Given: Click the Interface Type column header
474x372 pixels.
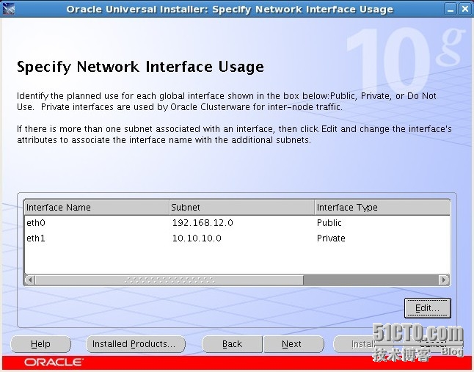Looking at the screenshot, I should click(382, 208).
